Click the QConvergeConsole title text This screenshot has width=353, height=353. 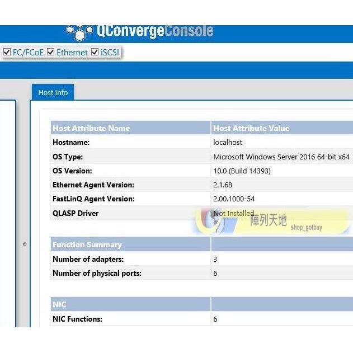tap(155, 31)
